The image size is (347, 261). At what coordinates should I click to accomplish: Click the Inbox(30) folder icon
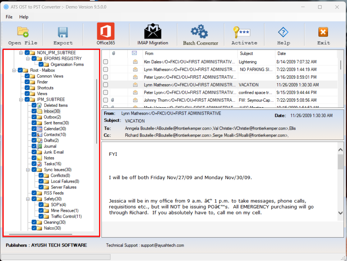pos(39,111)
